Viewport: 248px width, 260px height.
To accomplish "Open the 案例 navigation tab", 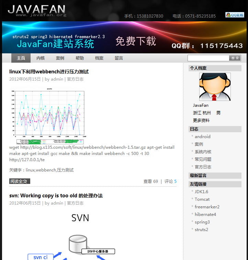I will pos(60,58).
